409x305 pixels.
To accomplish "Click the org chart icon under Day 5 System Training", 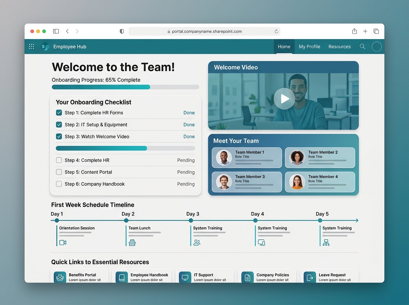I will tap(326, 243).
